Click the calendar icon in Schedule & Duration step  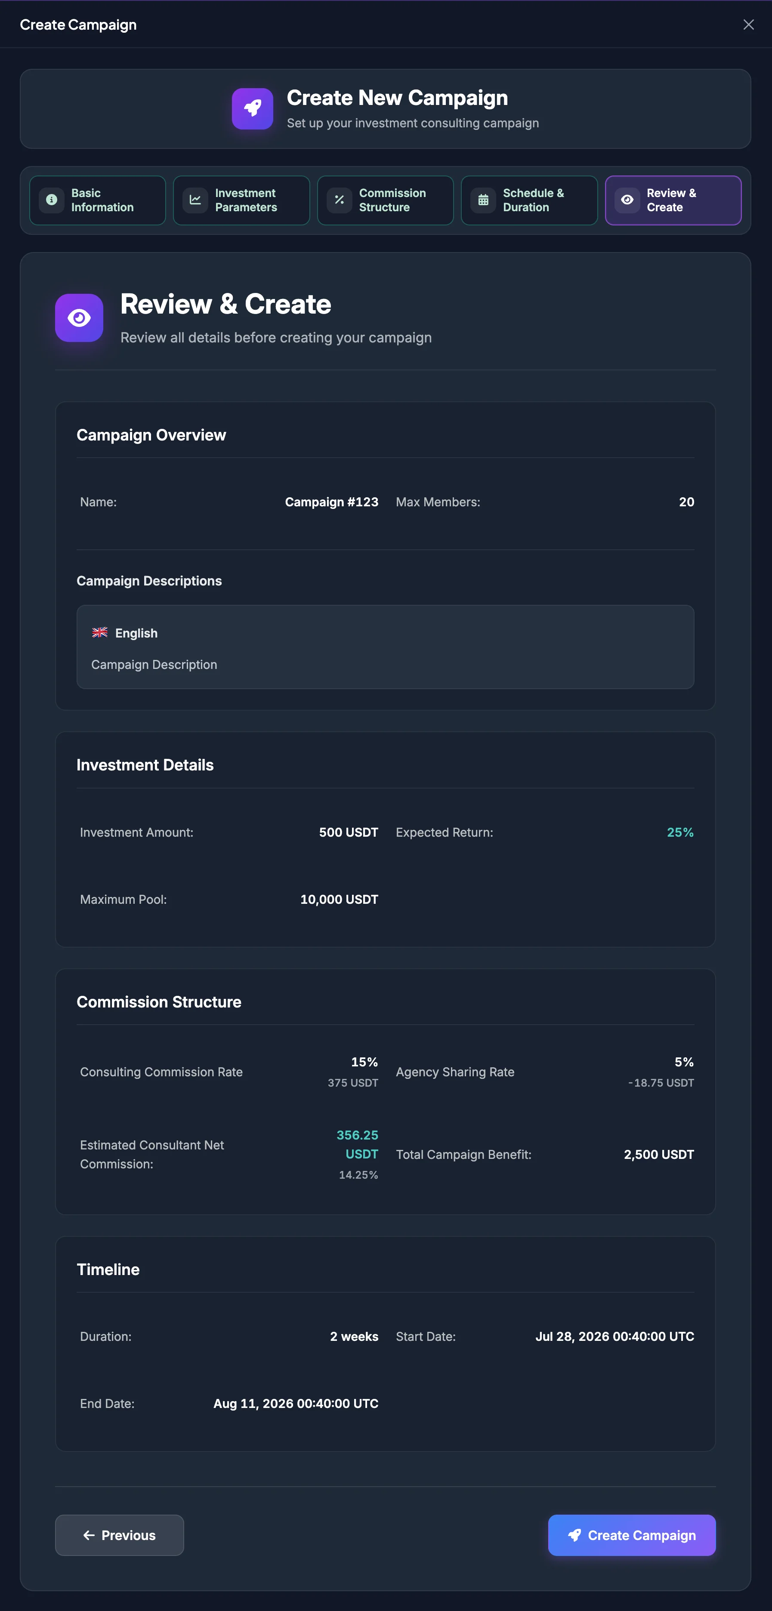point(483,200)
